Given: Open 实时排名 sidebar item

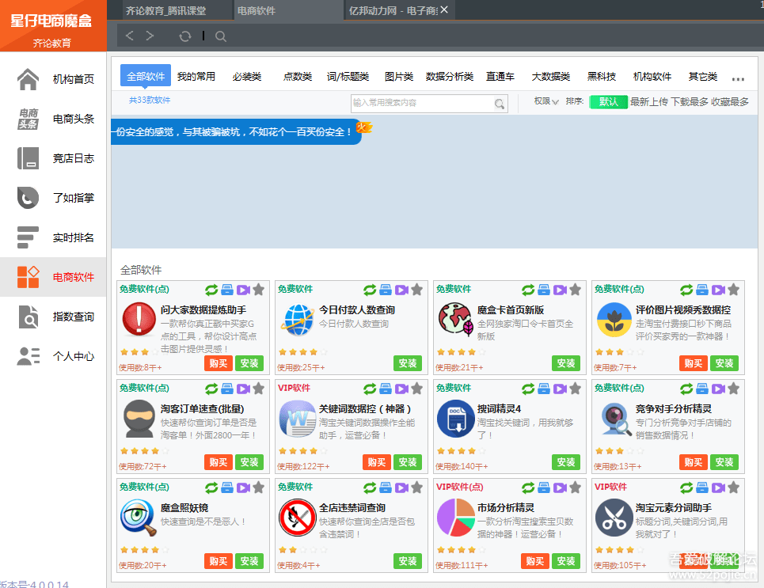Looking at the screenshot, I should [53, 237].
